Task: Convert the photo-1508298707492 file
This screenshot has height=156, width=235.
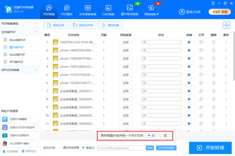Action: coord(189,59)
